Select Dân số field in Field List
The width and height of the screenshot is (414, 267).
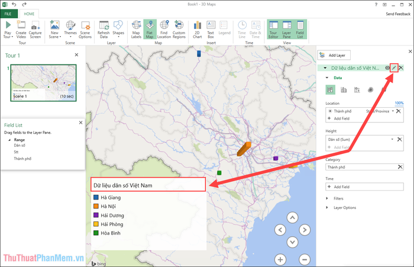(x=20, y=146)
